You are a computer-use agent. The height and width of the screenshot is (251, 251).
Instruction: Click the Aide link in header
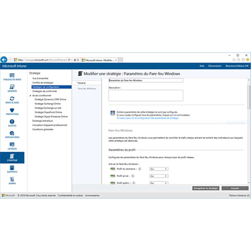coord(202,66)
